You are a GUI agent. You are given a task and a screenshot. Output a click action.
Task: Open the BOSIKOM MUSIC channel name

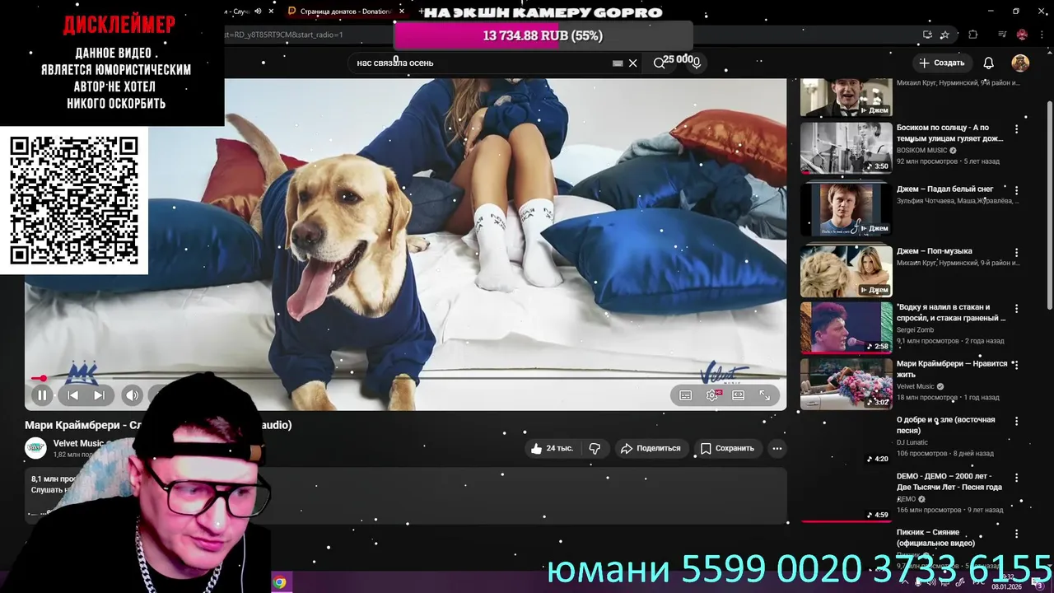[921, 151]
